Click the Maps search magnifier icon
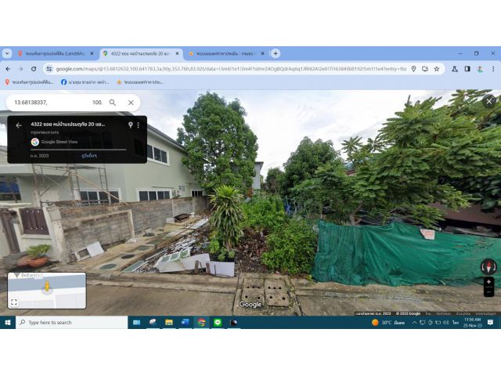This screenshot has height=376, width=501. click(x=113, y=103)
